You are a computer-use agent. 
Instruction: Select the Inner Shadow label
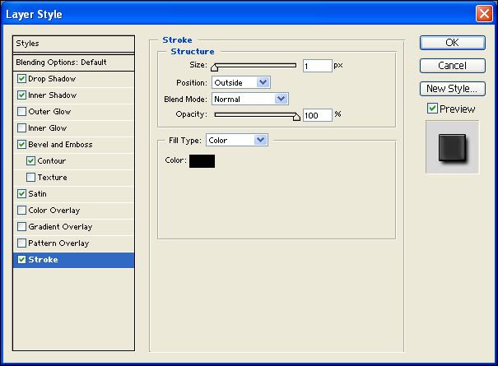(x=53, y=95)
